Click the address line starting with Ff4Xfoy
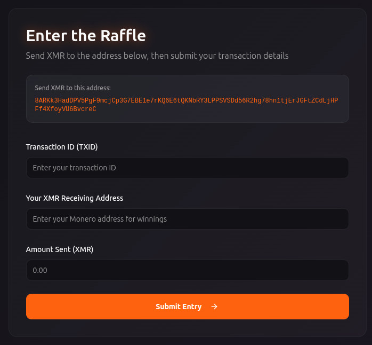The width and height of the screenshot is (372, 345). tap(66, 109)
